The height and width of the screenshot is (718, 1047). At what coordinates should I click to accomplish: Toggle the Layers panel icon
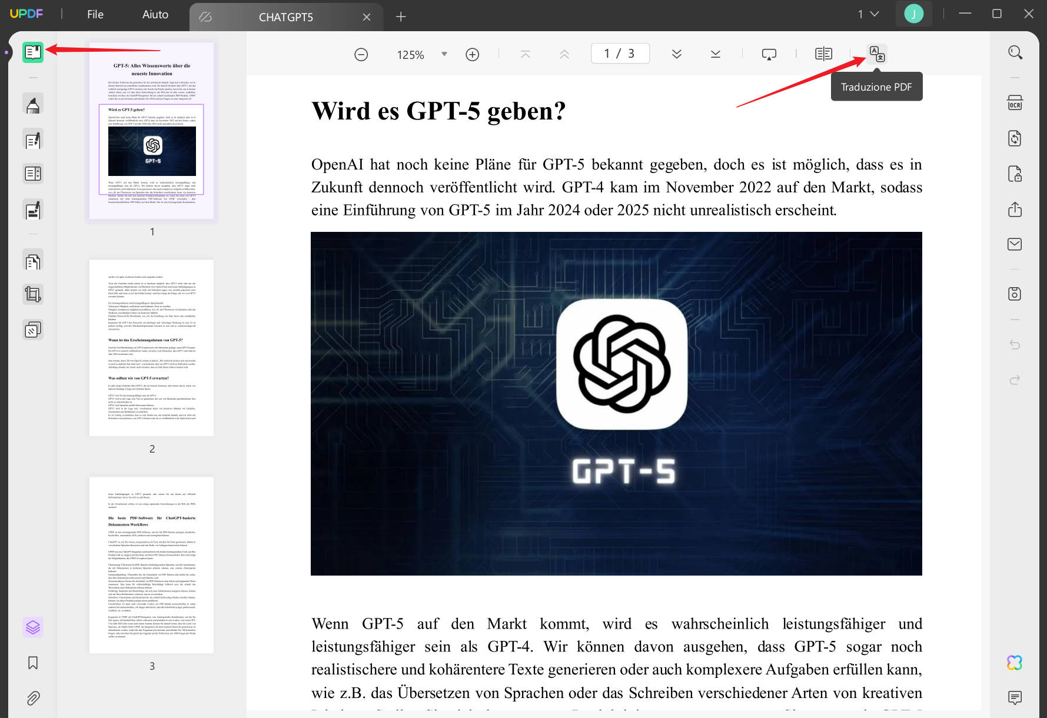33,627
